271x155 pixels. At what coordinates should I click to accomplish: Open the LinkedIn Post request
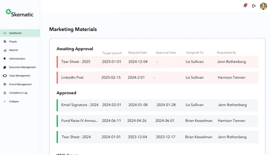[x=72, y=77]
